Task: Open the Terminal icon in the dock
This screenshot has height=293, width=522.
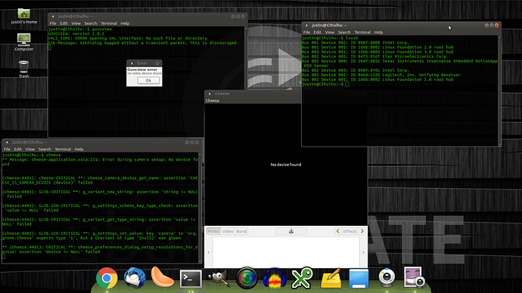Action: pos(191,279)
